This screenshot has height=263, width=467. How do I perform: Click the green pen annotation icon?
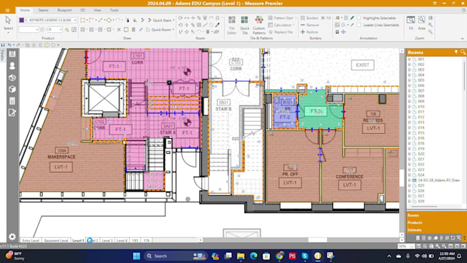352,18
